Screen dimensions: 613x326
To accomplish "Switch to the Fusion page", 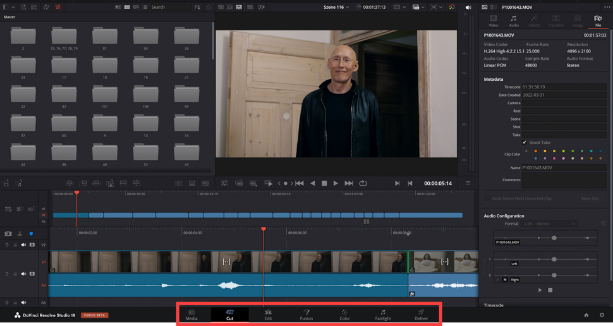I will point(306,314).
